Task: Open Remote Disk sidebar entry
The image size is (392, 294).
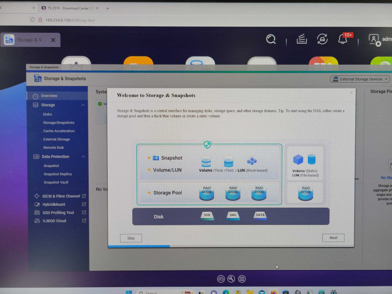Action: [53, 147]
